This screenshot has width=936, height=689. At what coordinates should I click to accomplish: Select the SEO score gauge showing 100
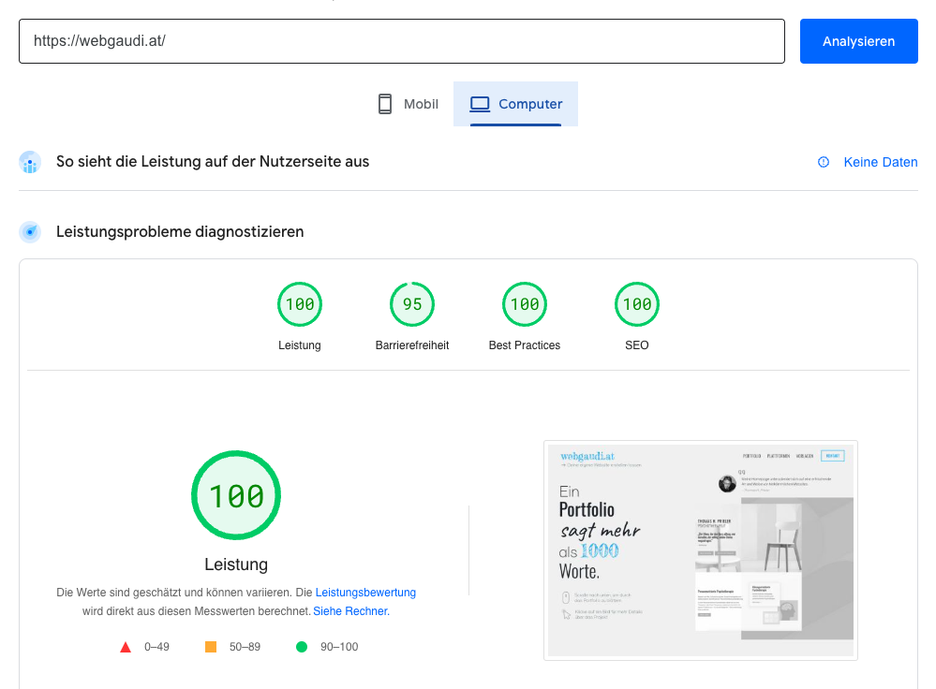tap(636, 303)
